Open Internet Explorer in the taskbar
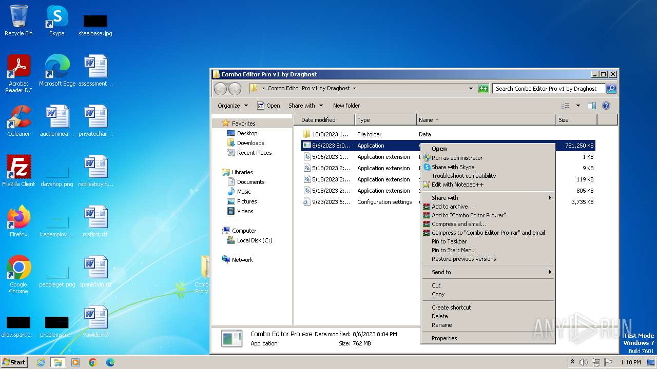Viewport: 657px width, 369px height. tap(41, 362)
